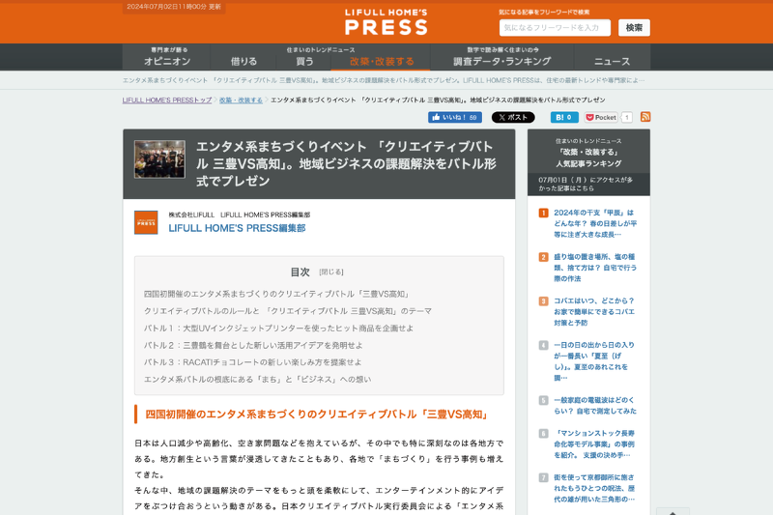Open the オピニオン navigation tab
Viewport: 773px width, 515px height.
click(x=169, y=57)
